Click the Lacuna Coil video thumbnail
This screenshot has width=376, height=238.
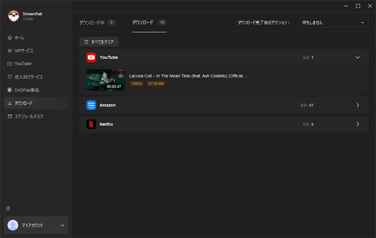tap(105, 80)
